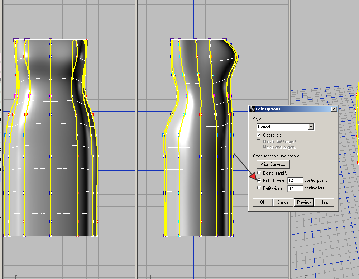Cancel the Loft Options dialog
This screenshot has height=279, width=359.
click(x=283, y=202)
